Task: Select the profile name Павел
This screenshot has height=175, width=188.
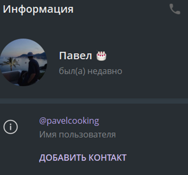Action: pos(76,56)
